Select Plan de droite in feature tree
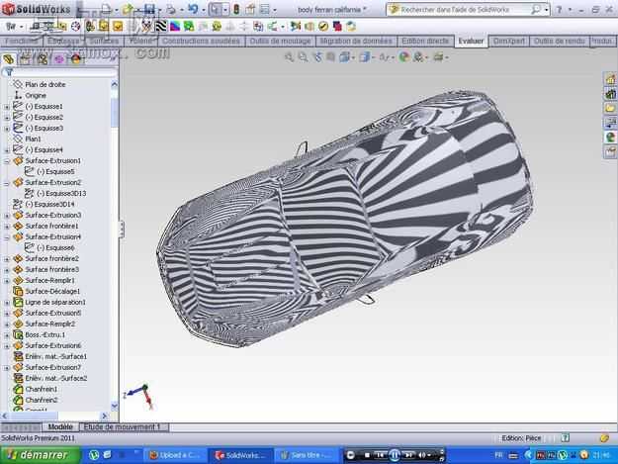This screenshot has width=618, height=464. point(44,84)
